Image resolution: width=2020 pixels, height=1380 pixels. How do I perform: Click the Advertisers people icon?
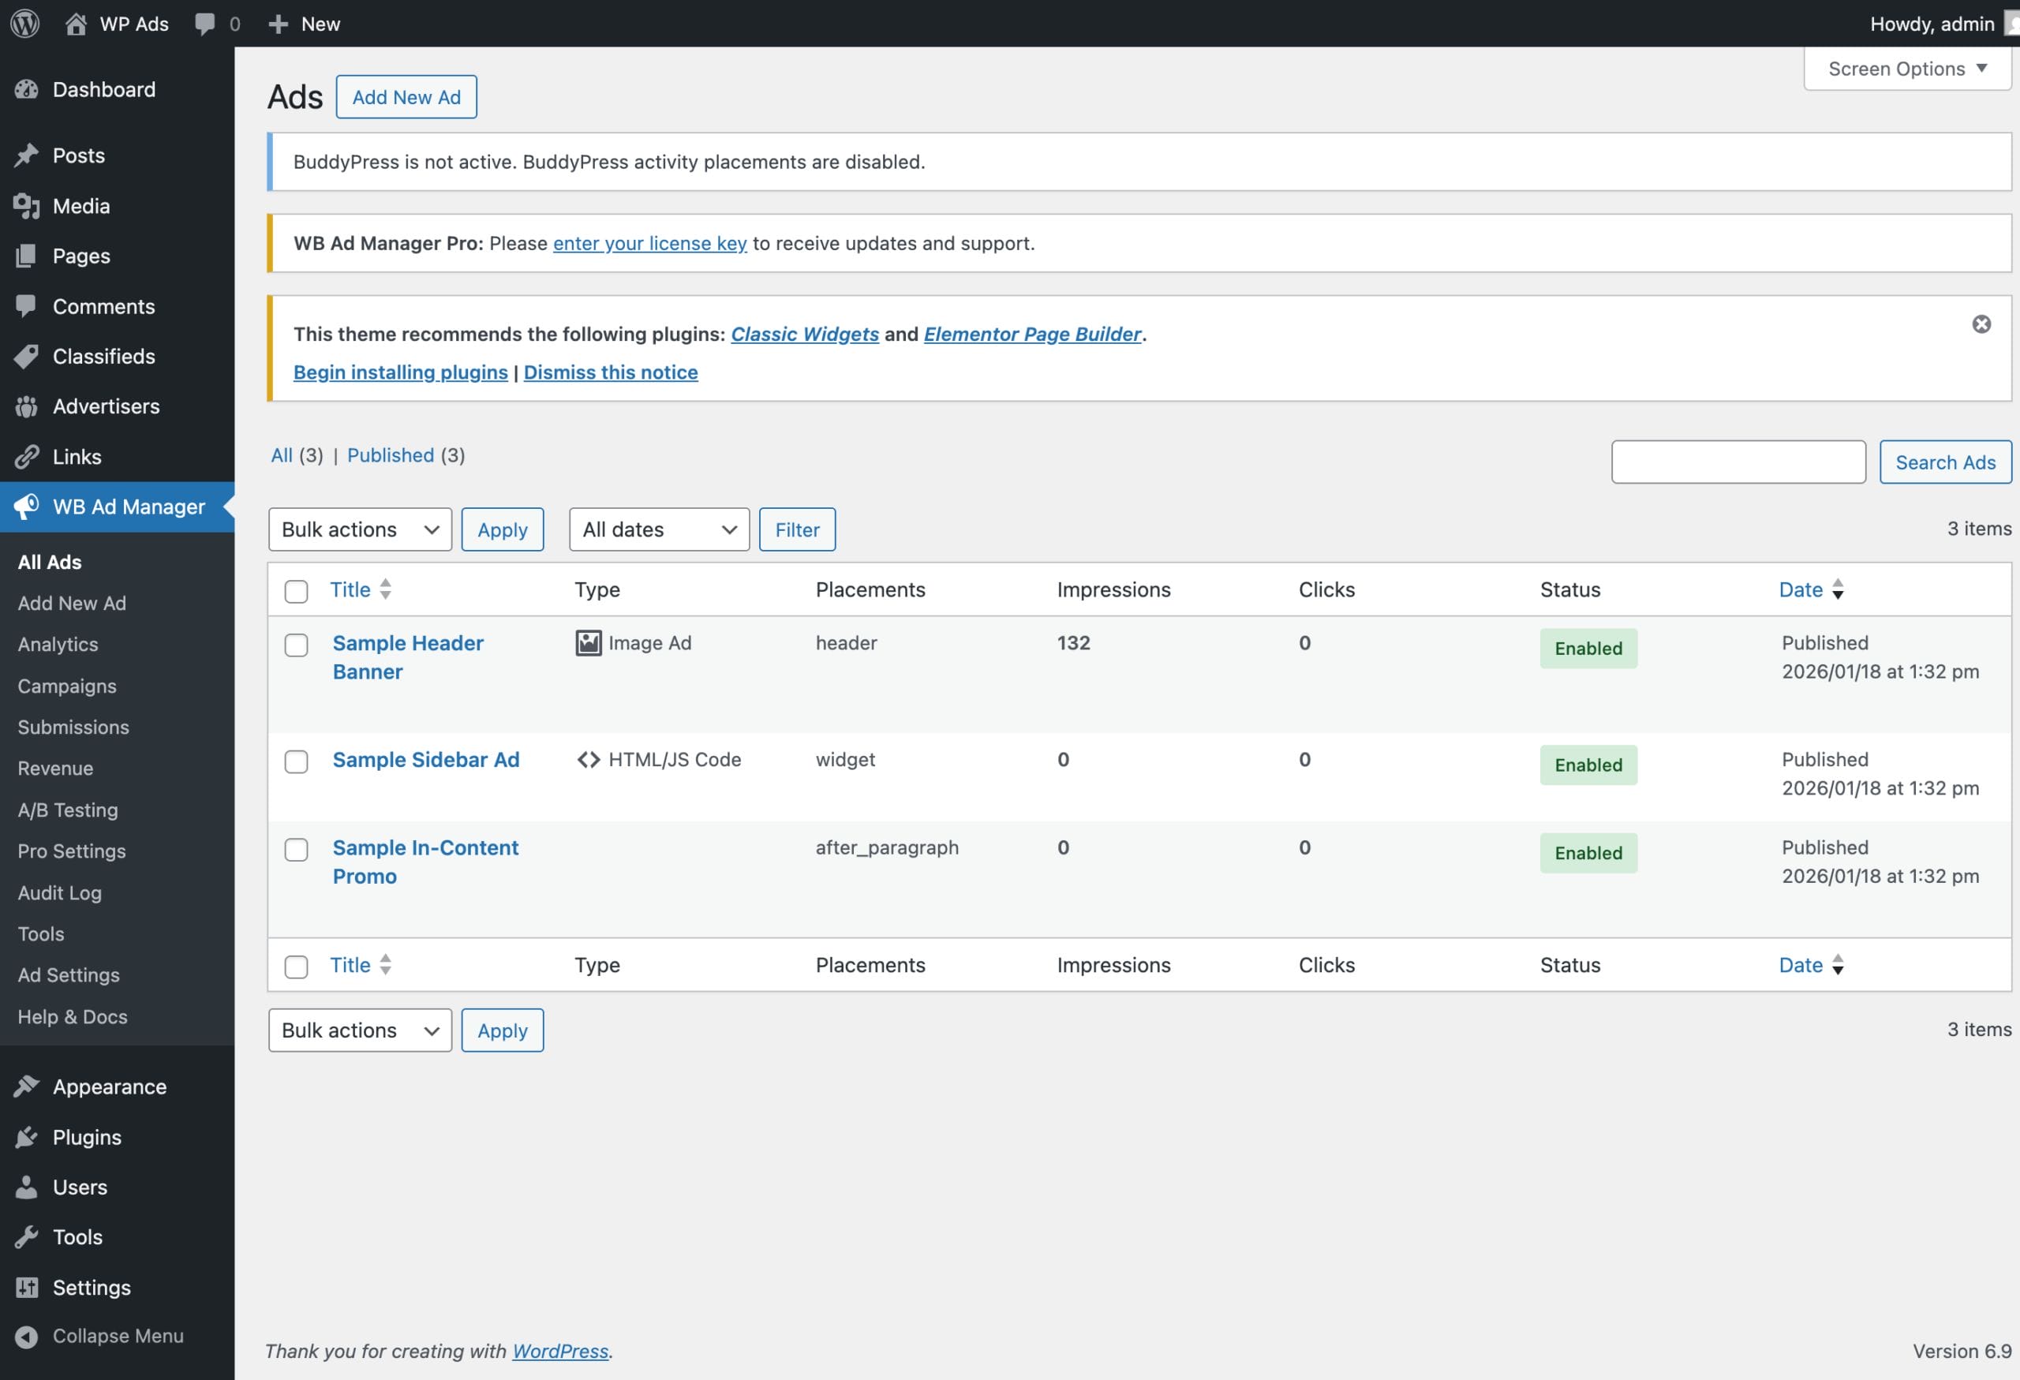(x=25, y=406)
